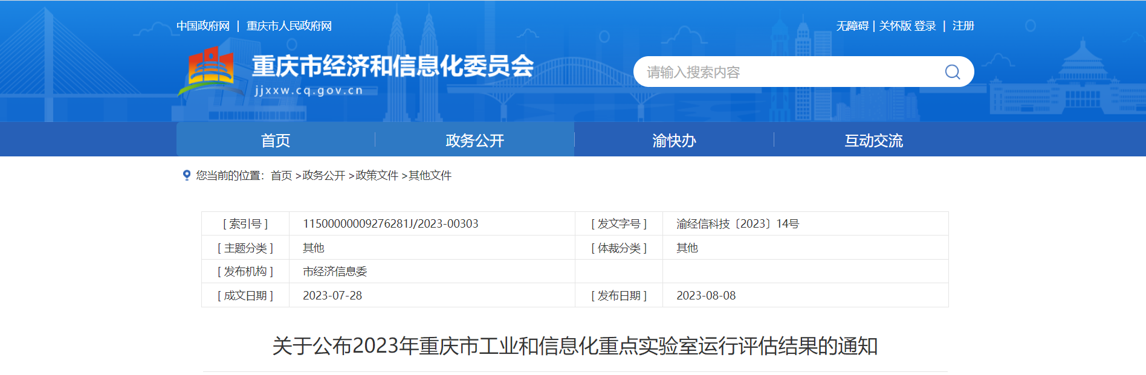Click the committee emblem logo
1146x375 pixels.
(x=210, y=71)
